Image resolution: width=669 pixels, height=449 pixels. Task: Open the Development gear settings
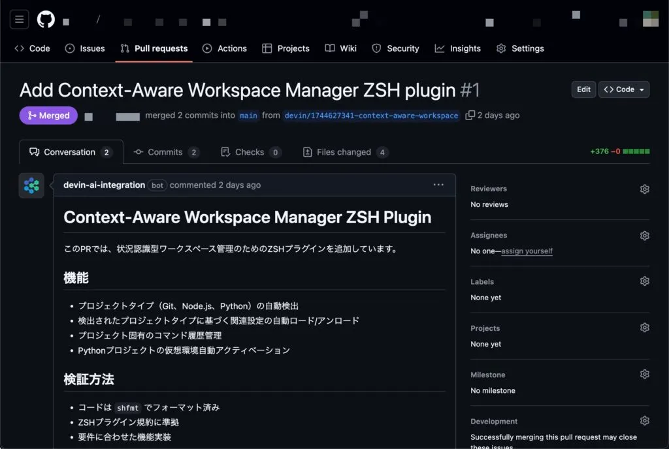coord(645,421)
